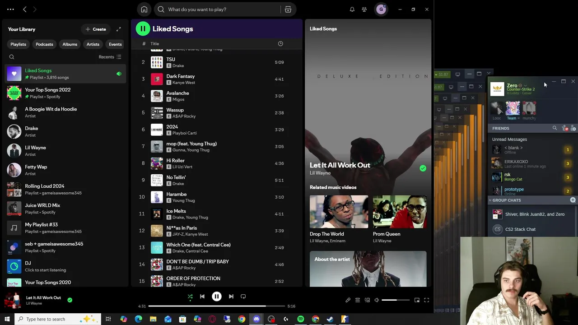Filter library by Events

click(115, 44)
